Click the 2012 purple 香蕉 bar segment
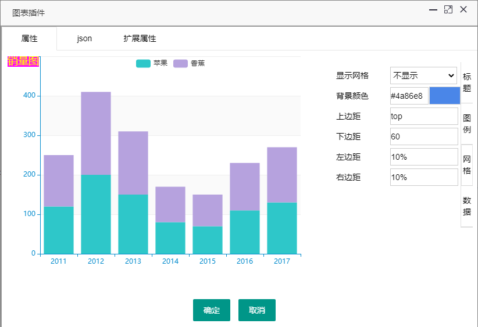 [96, 134]
